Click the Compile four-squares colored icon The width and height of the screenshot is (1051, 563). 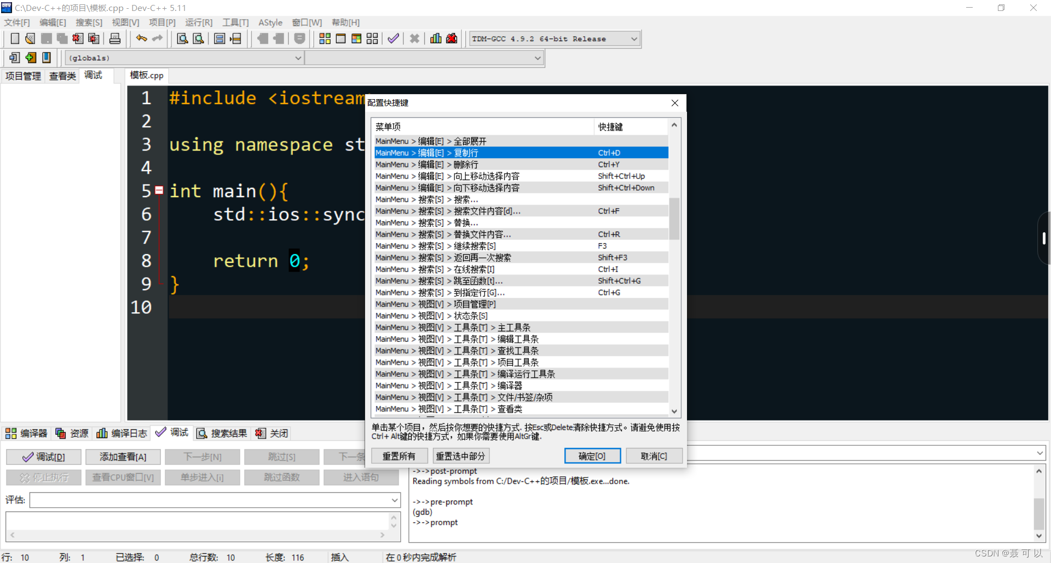click(x=325, y=38)
